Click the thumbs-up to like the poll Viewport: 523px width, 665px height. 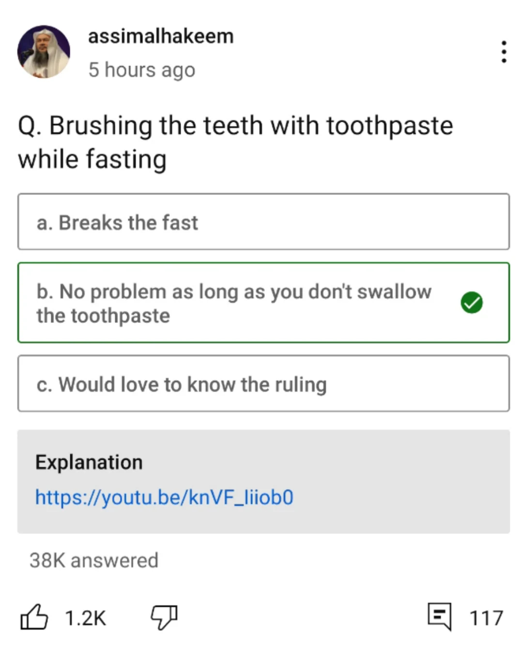(x=35, y=617)
